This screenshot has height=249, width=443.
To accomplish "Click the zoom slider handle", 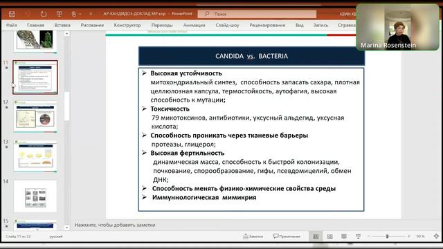I will pyautogui.click(x=388, y=237).
